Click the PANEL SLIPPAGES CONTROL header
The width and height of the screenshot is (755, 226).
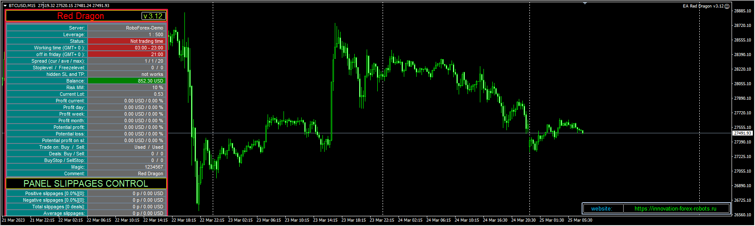pos(86,183)
